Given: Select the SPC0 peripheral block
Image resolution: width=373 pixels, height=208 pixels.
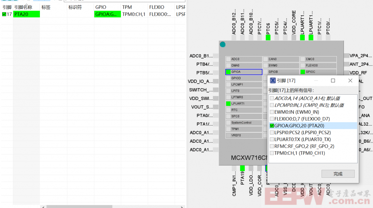Looking at the screenshot, I should [x=244, y=116].
